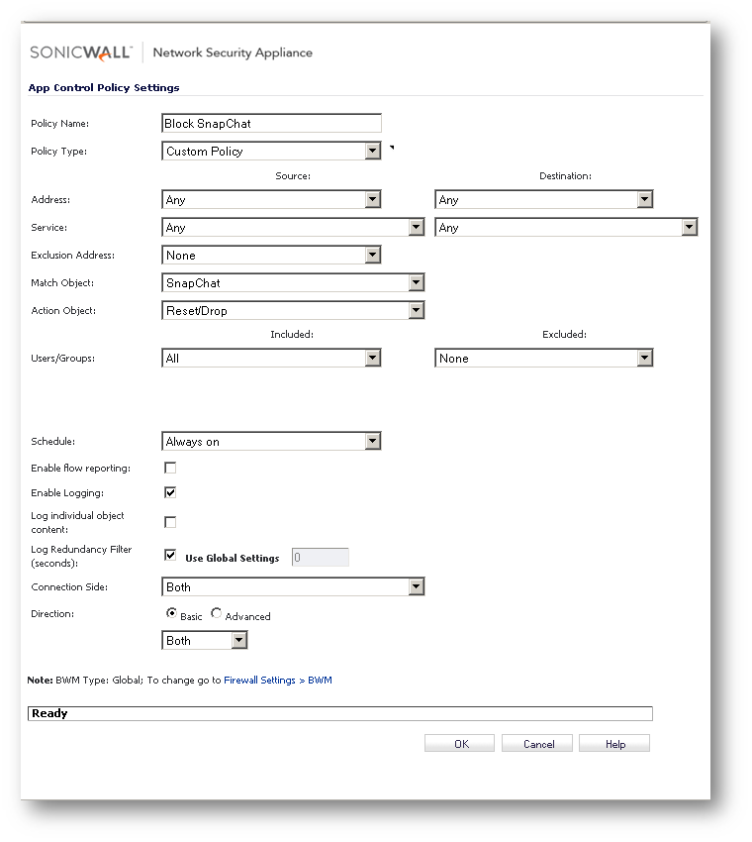
Task: Click the SonicWall logo
Action: [x=81, y=53]
